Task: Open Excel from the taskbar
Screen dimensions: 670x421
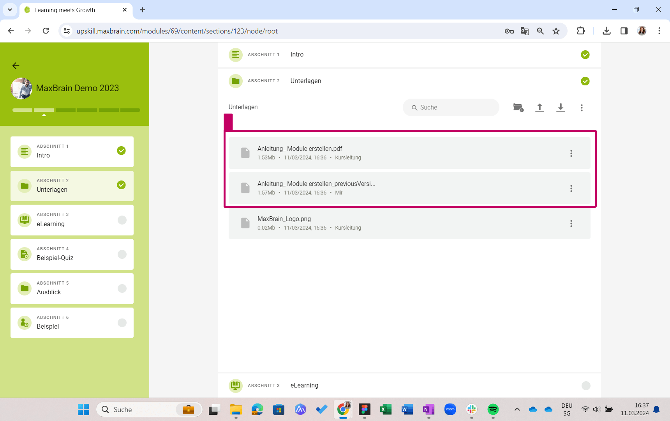Action: (386, 409)
